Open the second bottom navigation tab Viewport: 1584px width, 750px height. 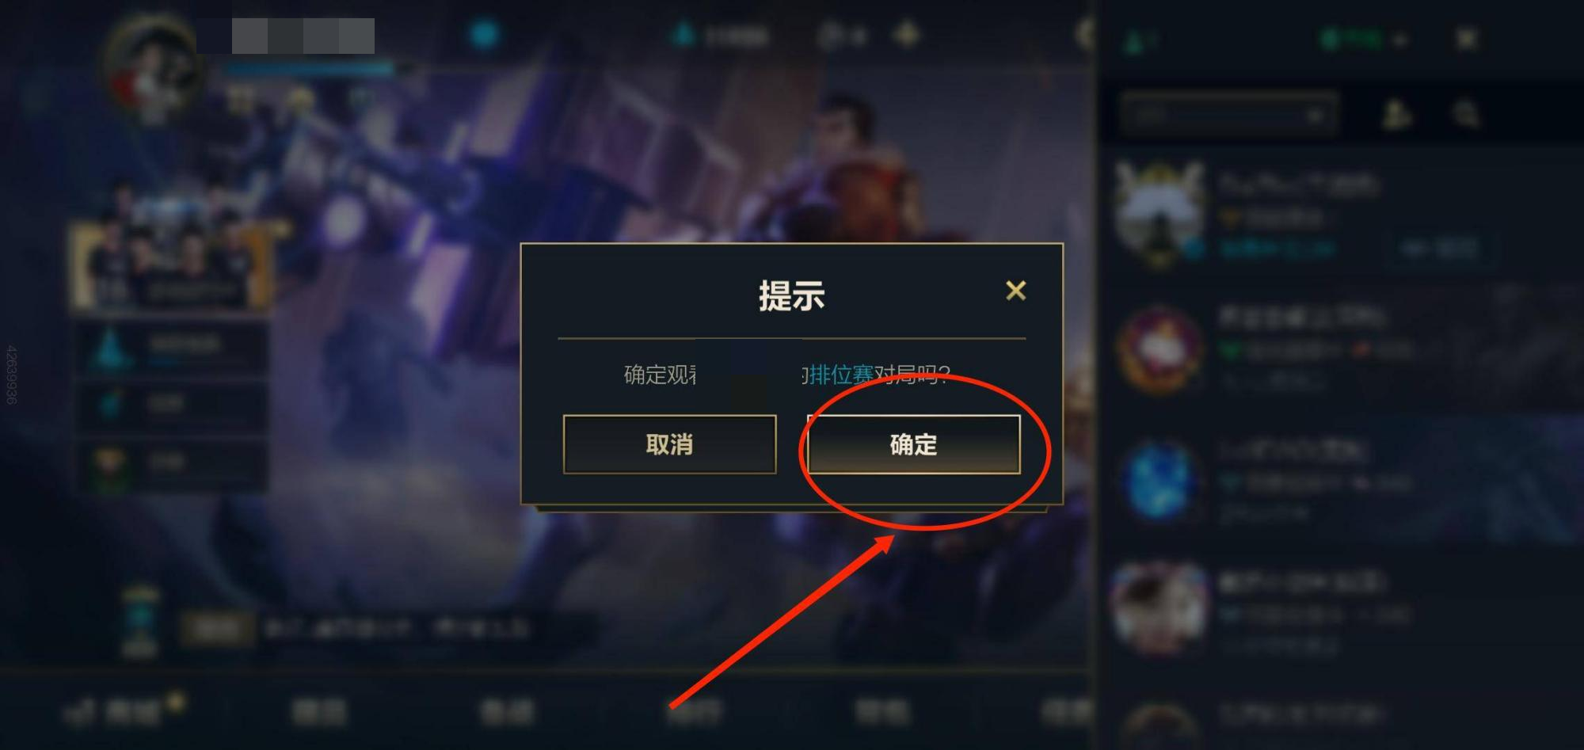click(x=318, y=711)
